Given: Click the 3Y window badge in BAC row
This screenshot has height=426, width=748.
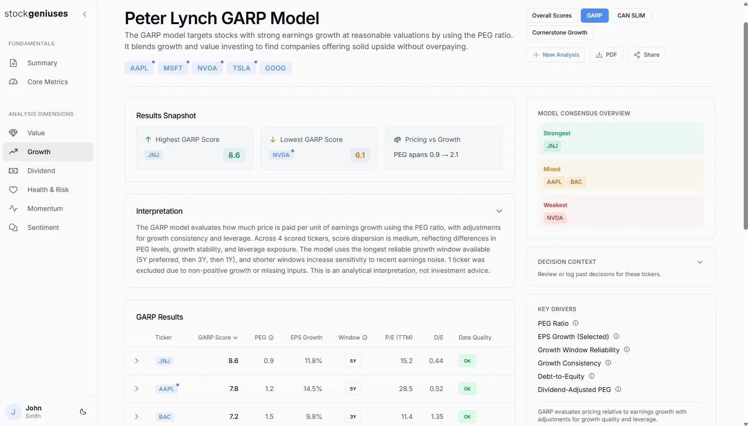Looking at the screenshot, I should point(353,417).
